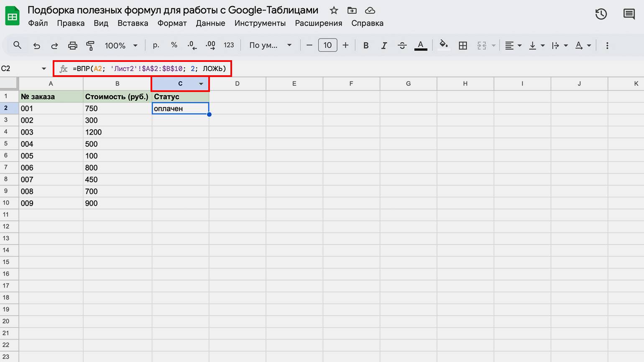Open the borders tool
The width and height of the screenshot is (644, 362).
[463, 46]
